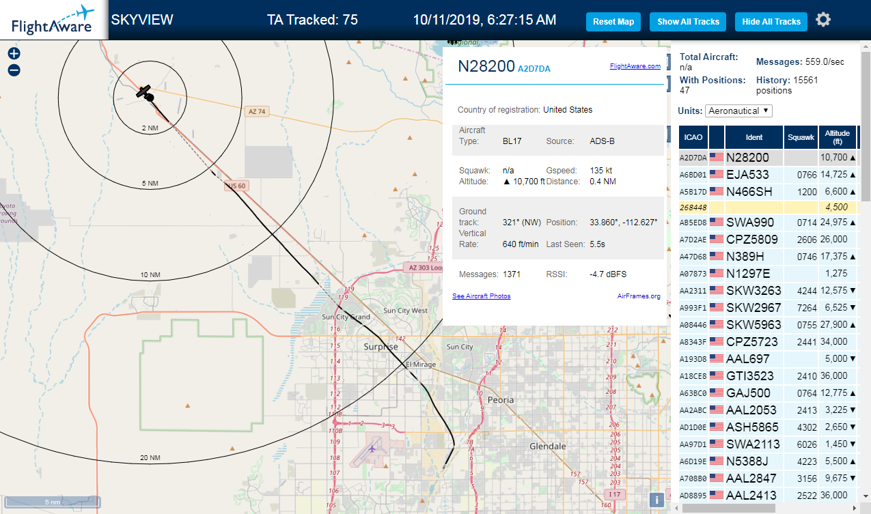Viewport: 871px width, 514px height.
Task: Open the See Aircraft Photos link
Action: click(x=482, y=296)
